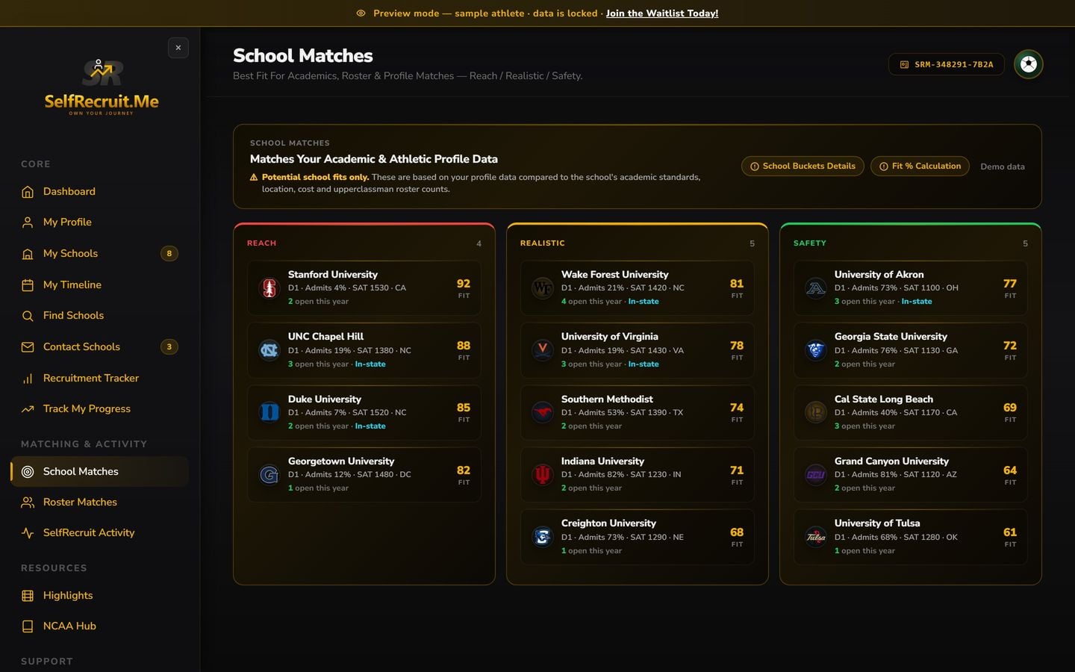Viewport: 1075px width, 672px height.
Task: Click the SelfRecruit.Me logo
Action: point(102,88)
